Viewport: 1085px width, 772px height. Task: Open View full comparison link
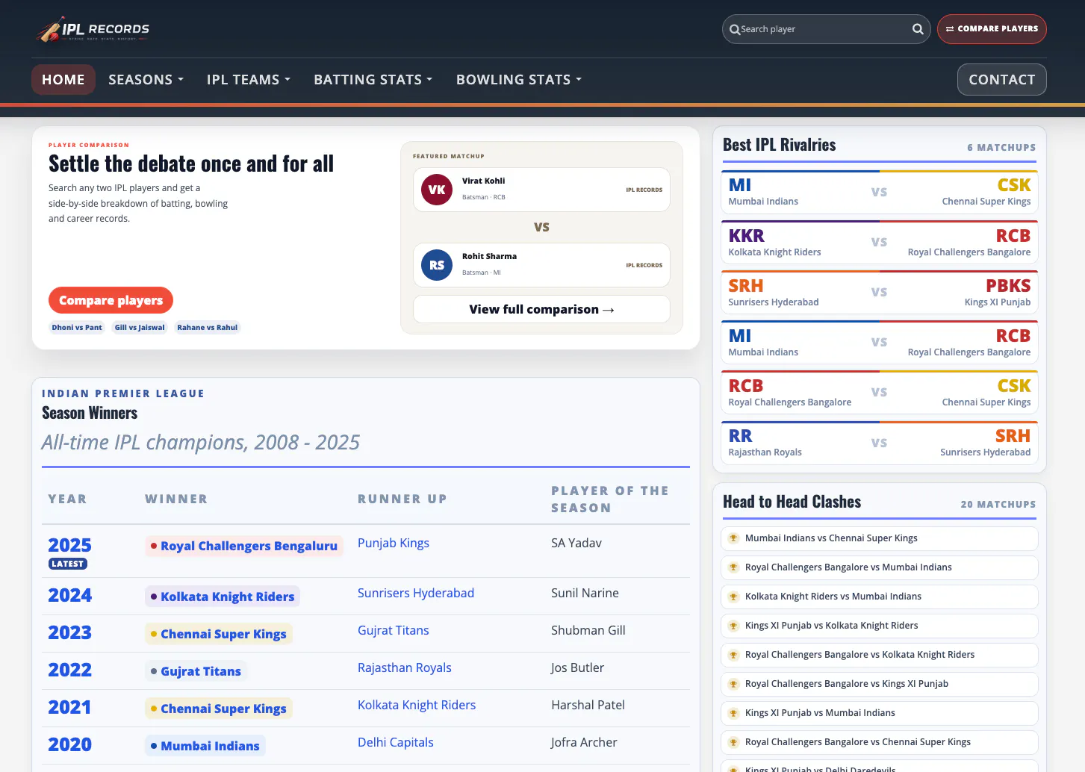click(541, 309)
